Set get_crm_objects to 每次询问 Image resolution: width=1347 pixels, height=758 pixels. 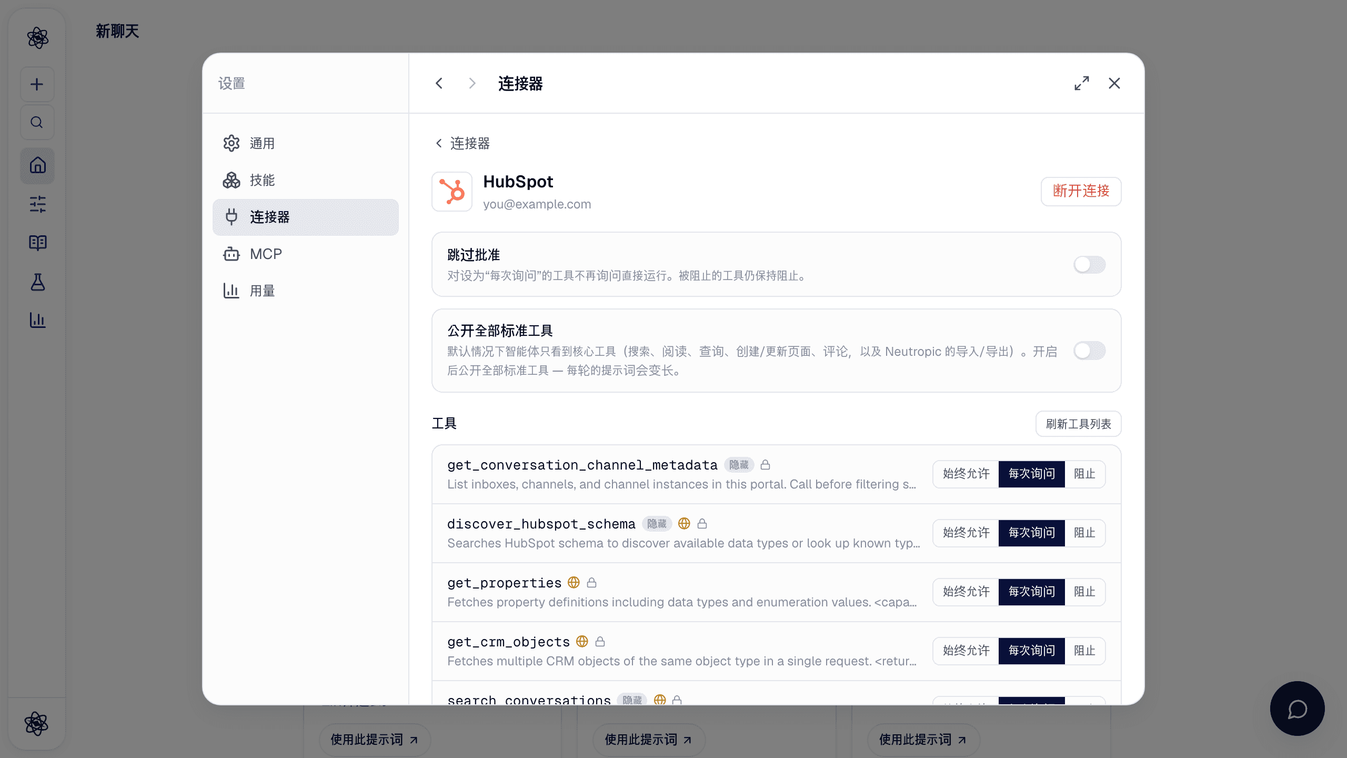[1032, 651]
